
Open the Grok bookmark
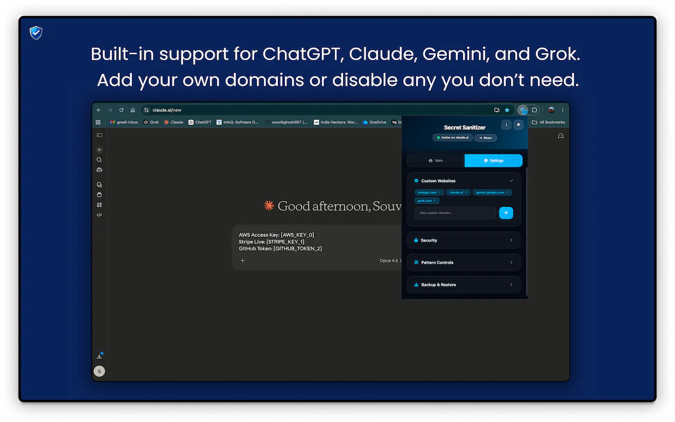(x=151, y=122)
